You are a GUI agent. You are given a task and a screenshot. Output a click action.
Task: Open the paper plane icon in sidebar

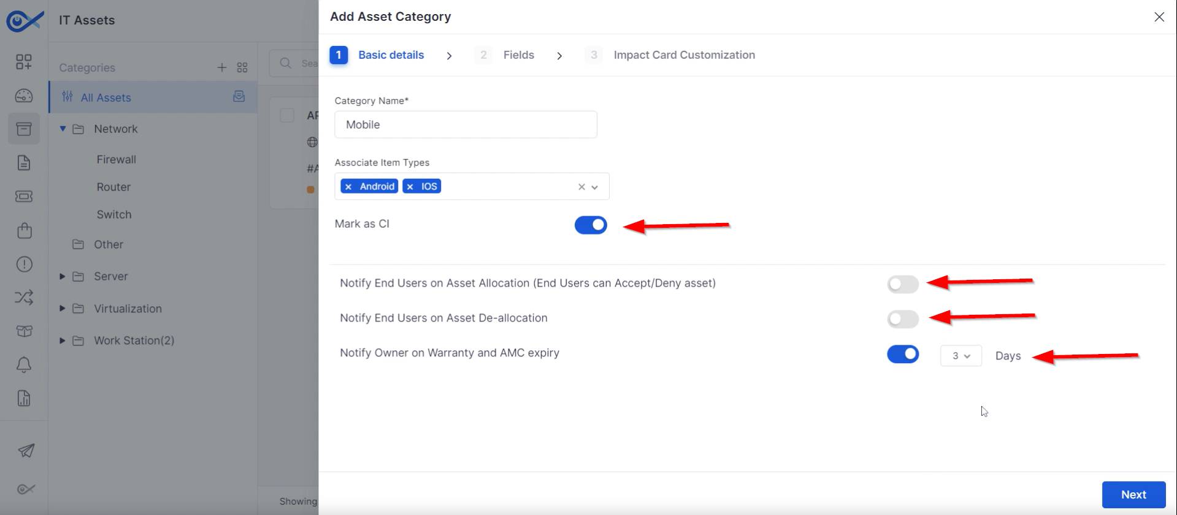26,451
